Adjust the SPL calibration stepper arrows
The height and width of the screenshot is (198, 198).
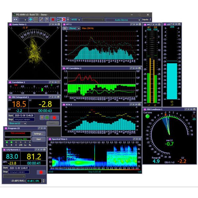coord(44,181)
